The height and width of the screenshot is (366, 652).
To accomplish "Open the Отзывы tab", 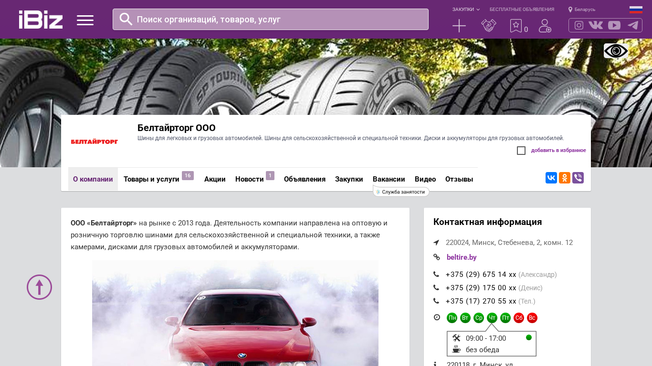I will [459, 179].
